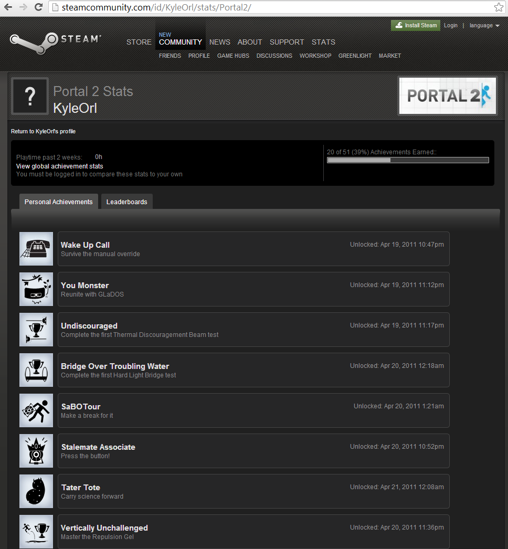Viewport: 508px width, 549px height.
Task: Click Return to KyleOrl's profile link
Action: point(44,131)
